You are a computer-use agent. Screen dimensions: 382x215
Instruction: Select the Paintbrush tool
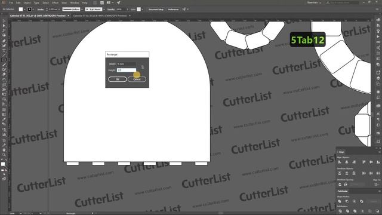4,64
